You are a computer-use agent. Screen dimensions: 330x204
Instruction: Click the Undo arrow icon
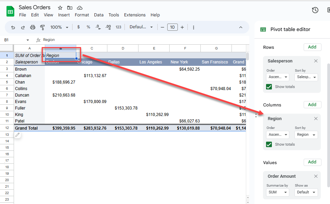(x=13, y=27)
